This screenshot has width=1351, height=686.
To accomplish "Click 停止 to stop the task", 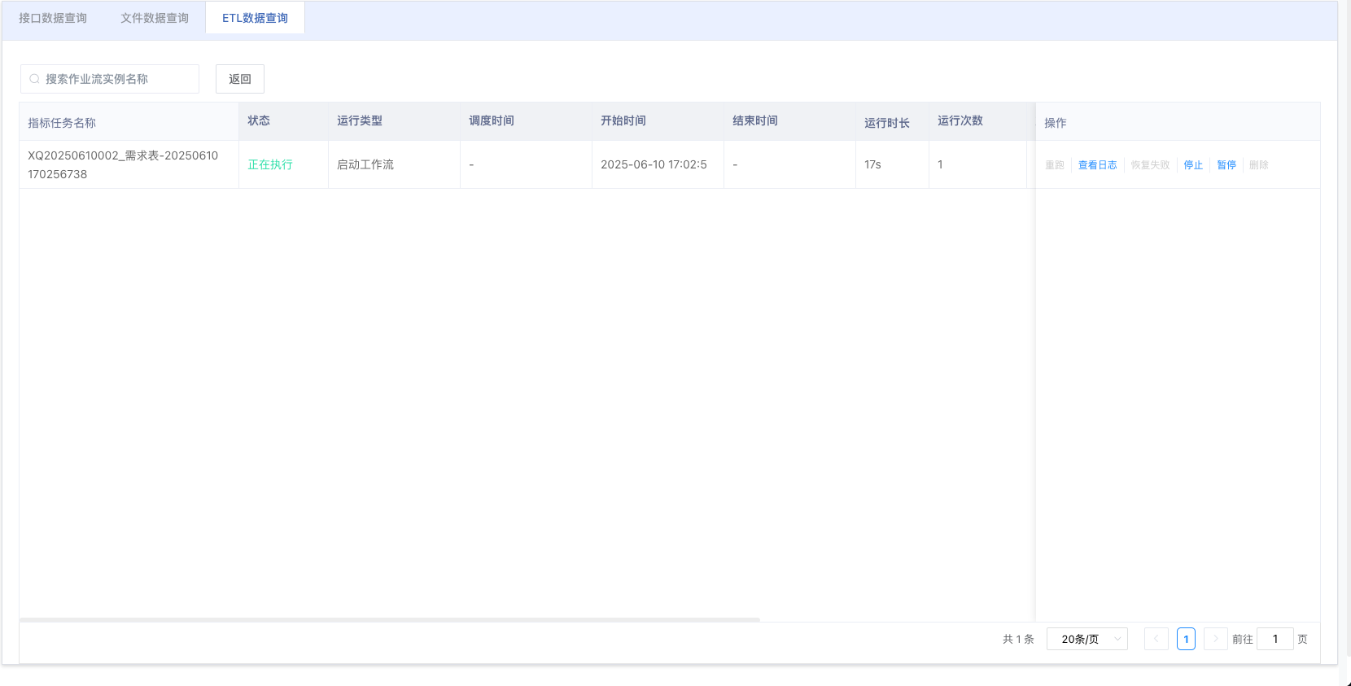I will pyautogui.click(x=1193, y=164).
